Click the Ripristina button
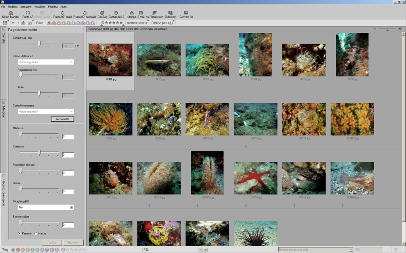 pos(73,243)
